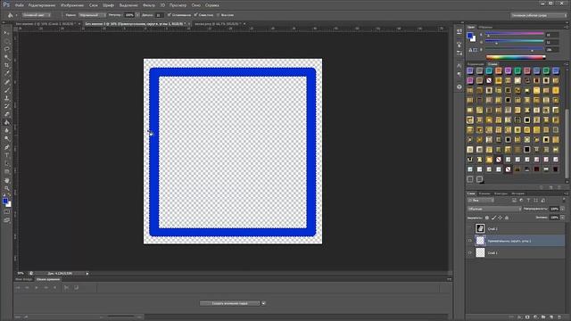This screenshot has height=321, width=571.
Task: Filter layers by smart objects icon
Action: pos(543,200)
